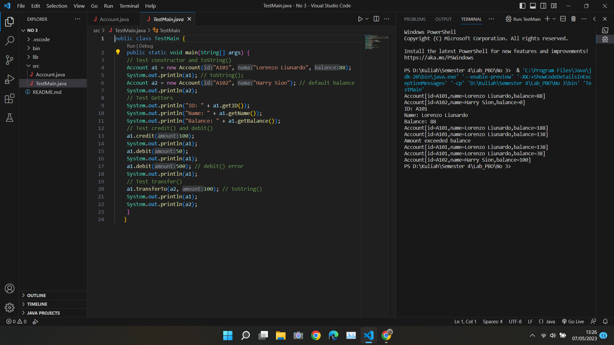Open the Terminal menu
614x345 pixels.
pyautogui.click(x=129, y=6)
